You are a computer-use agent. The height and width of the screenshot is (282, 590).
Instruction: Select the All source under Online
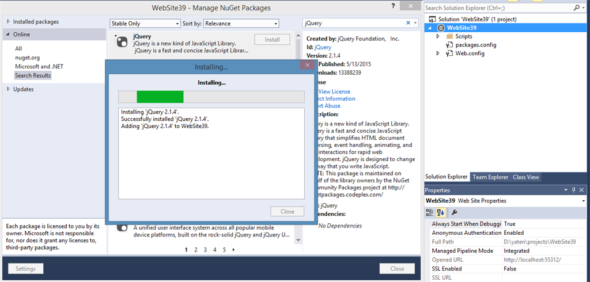tap(18, 48)
